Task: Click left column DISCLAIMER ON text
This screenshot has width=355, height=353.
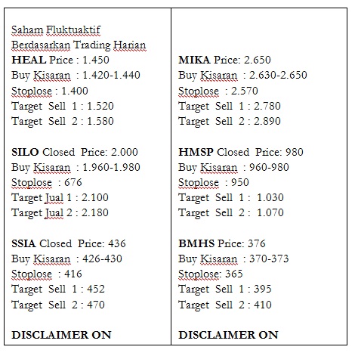Action: (61, 335)
